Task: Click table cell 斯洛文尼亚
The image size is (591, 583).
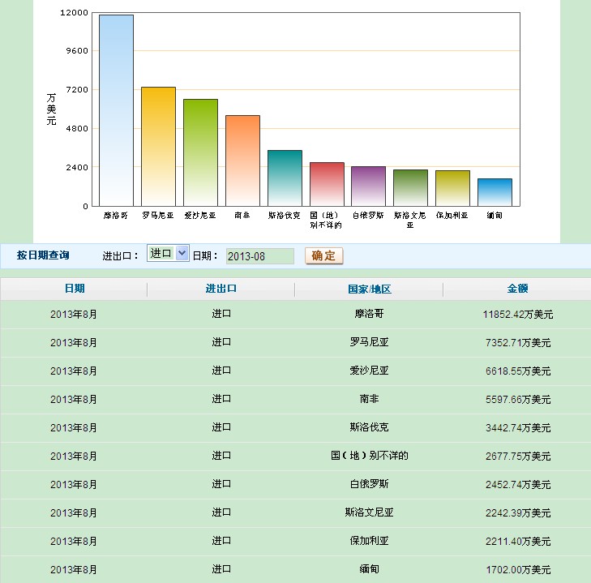Action: click(x=369, y=512)
